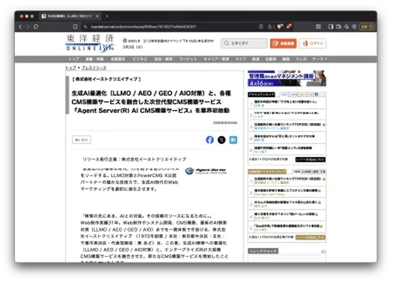Screen dimensions: 393x282
Task: Share the article on X
Action: [221, 140]
